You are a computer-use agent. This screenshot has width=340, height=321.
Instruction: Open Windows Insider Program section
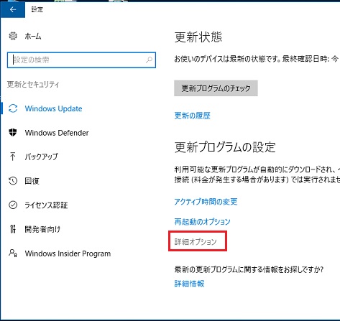[68, 253]
